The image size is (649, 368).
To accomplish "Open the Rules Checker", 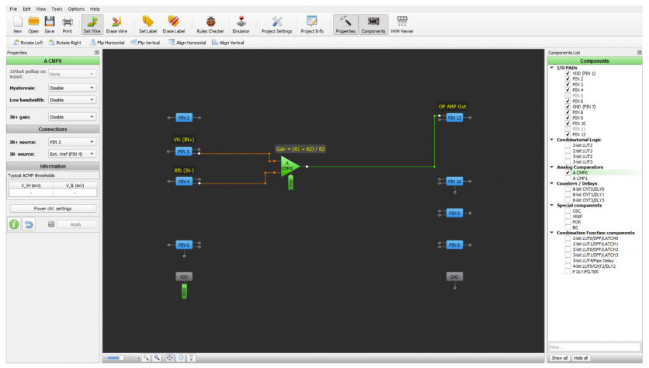I will click(210, 24).
